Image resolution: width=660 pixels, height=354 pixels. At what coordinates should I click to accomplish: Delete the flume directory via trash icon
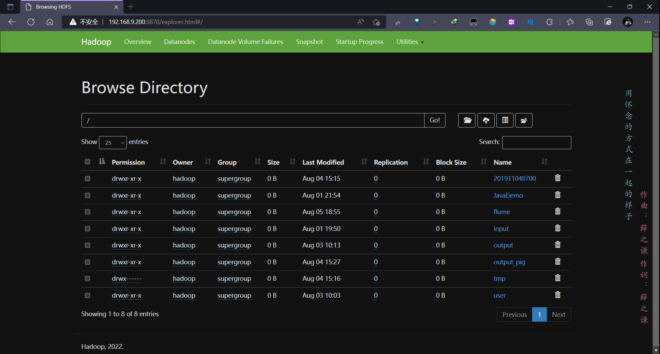558,211
